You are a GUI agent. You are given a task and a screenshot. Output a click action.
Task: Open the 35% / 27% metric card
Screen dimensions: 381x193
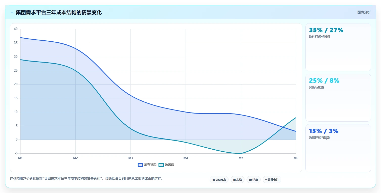[338, 47]
